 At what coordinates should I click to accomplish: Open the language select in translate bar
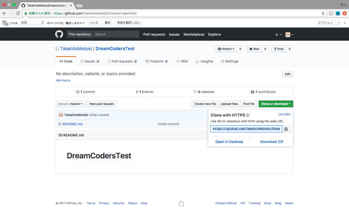click(32, 23)
